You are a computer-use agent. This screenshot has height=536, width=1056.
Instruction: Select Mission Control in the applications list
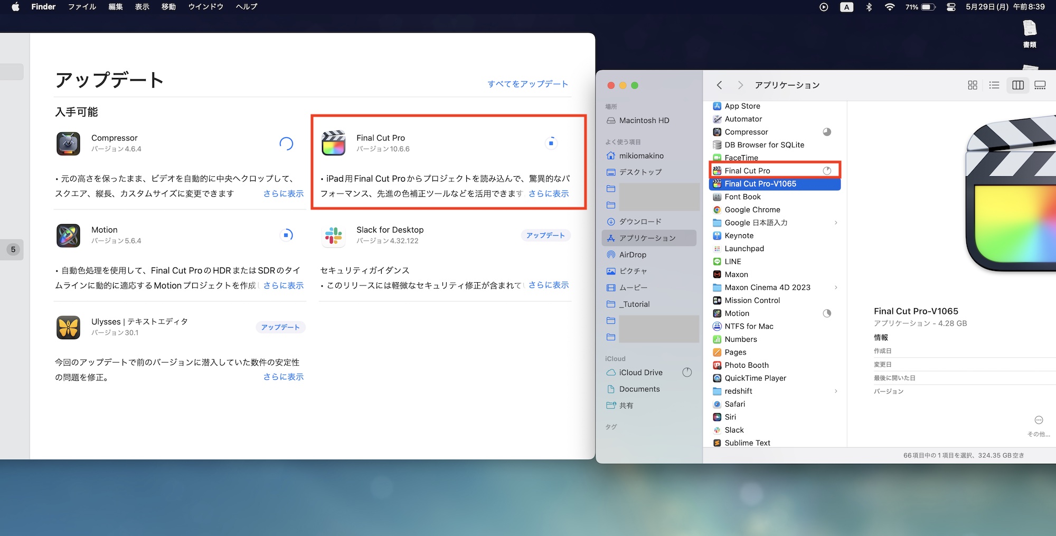click(x=775, y=300)
